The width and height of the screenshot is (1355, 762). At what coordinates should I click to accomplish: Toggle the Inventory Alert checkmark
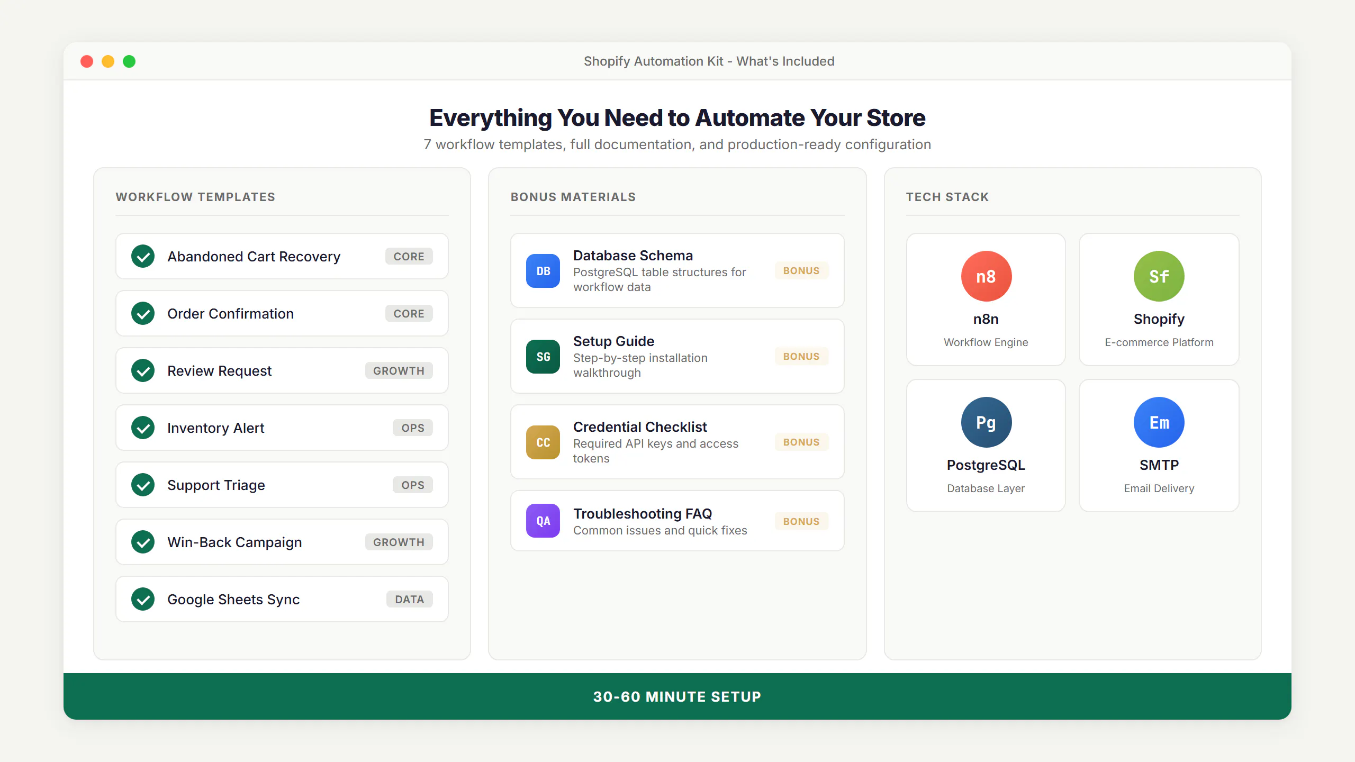143,428
